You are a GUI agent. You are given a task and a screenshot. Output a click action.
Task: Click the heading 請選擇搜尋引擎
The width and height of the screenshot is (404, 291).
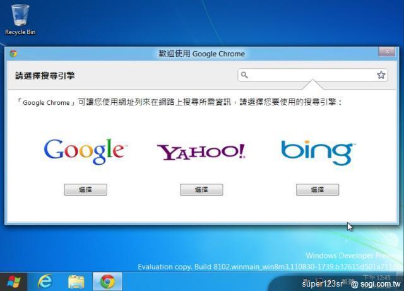(45, 76)
